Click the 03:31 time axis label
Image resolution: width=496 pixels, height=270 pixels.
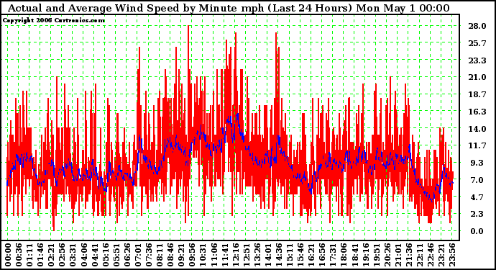[73, 255]
